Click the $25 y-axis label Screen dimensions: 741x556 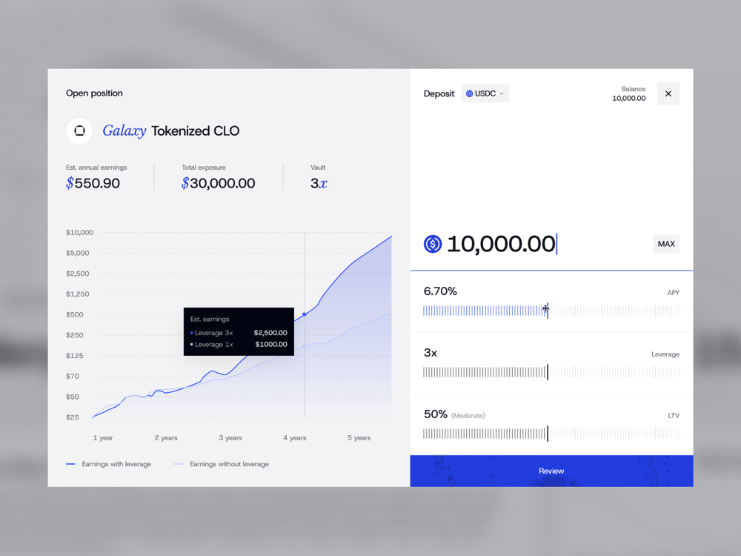coord(73,417)
